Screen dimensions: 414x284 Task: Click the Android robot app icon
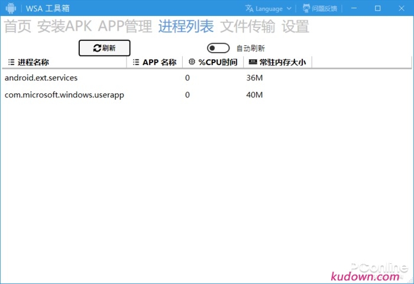(11, 8)
